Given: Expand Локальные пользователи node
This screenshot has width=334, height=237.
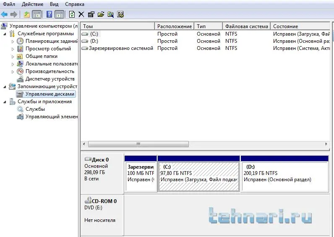Looking at the screenshot, I should [13, 64].
